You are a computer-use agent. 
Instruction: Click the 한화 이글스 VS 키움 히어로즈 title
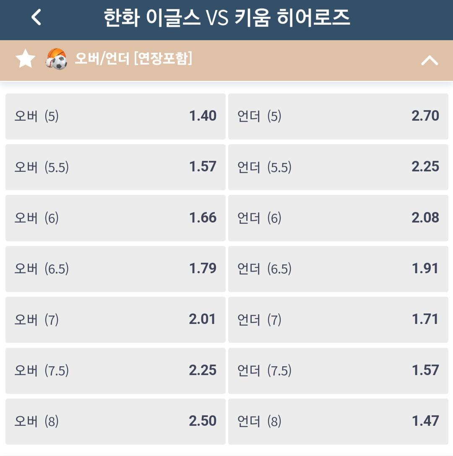tap(227, 18)
